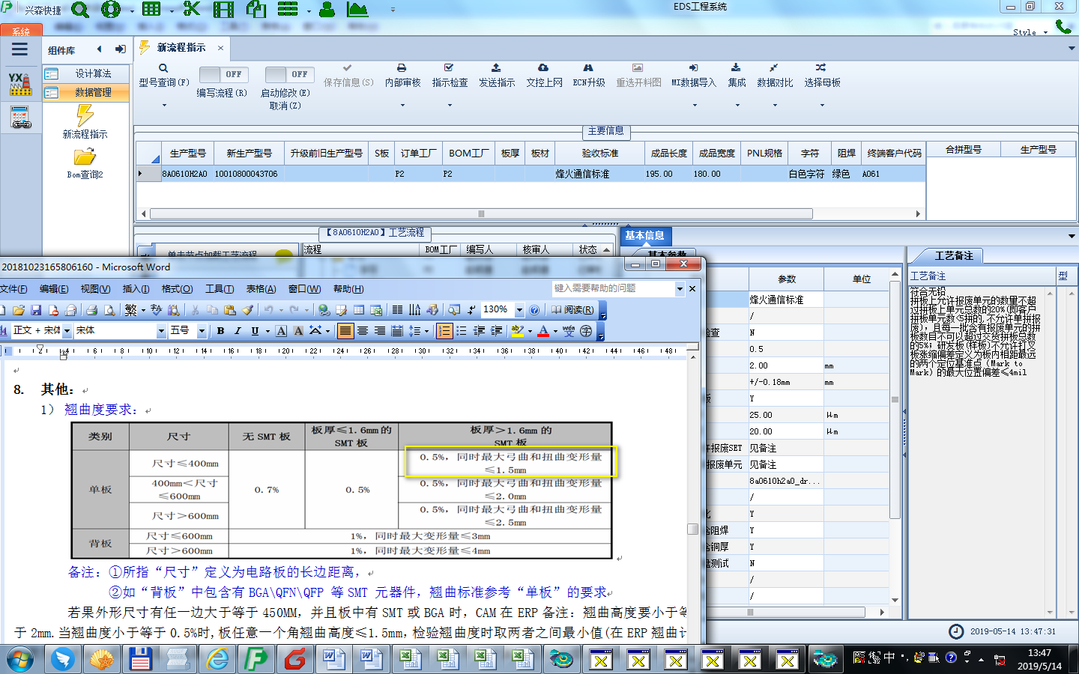
Task: Click 型号查询(F) search tool
Action: (163, 76)
